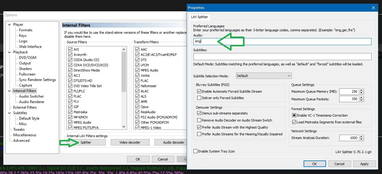This screenshot has height=174, width=382.
Task: Open the Subtitle Selection Mode dropdown
Action: [x=264, y=76]
